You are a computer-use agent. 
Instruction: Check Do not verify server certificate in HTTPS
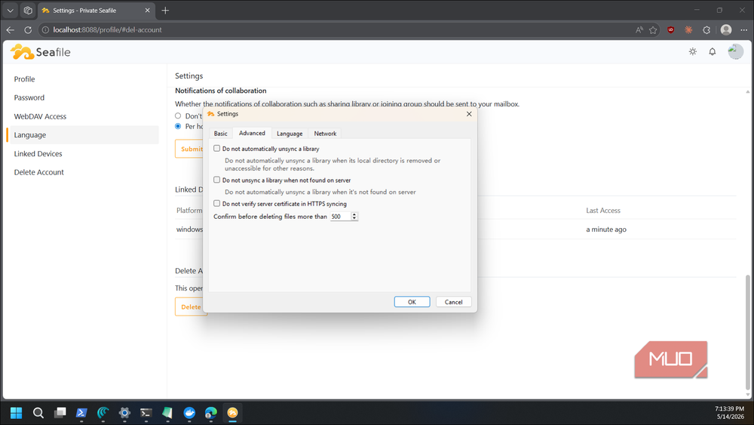217,203
